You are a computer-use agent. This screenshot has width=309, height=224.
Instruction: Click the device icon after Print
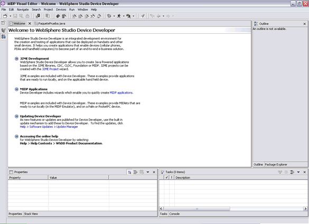[x=38, y=16]
